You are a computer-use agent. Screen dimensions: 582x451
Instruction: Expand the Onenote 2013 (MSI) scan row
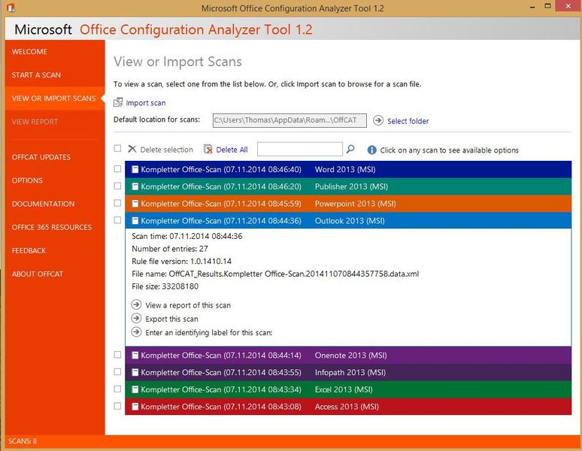(x=348, y=356)
